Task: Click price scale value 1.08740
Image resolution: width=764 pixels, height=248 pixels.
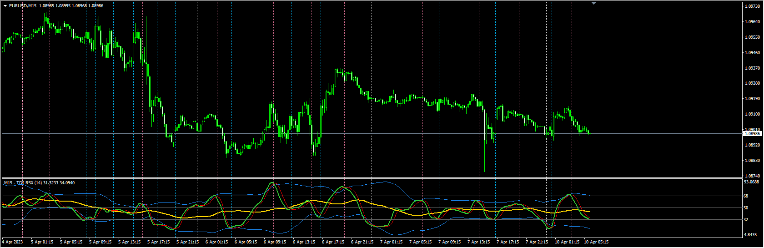Action: 753,176
